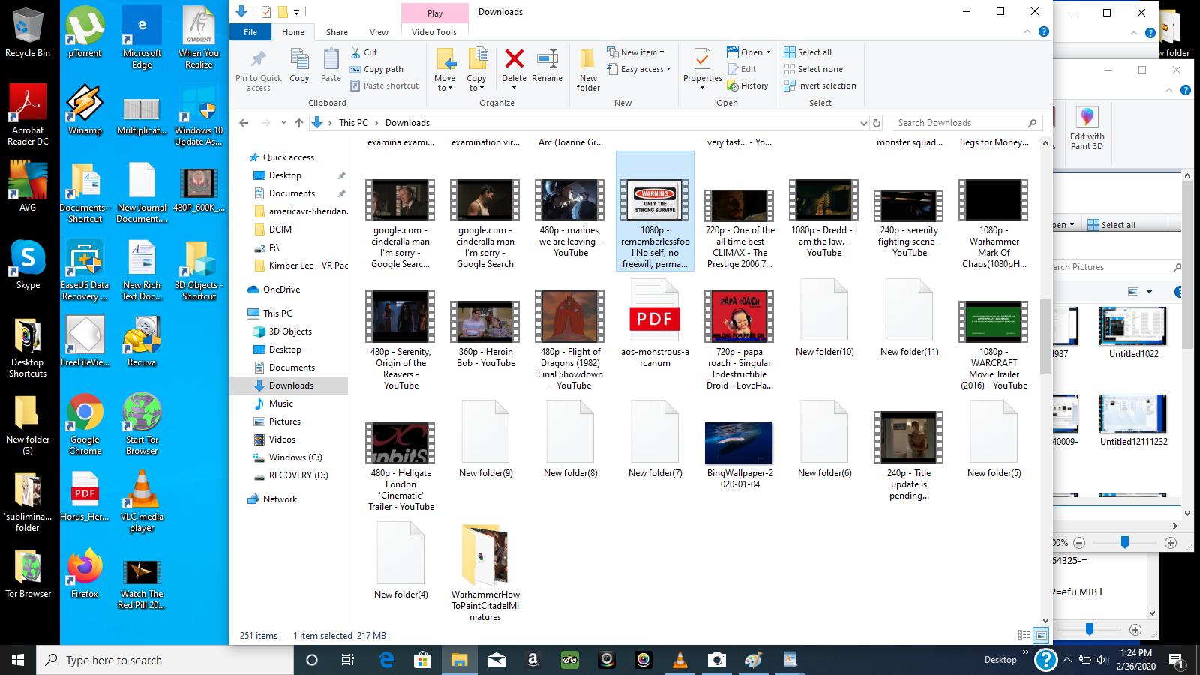Select Acrobat Reader DC desktop icon
This screenshot has height=675, width=1200.
pyautogui.click(x=28, y=115)
